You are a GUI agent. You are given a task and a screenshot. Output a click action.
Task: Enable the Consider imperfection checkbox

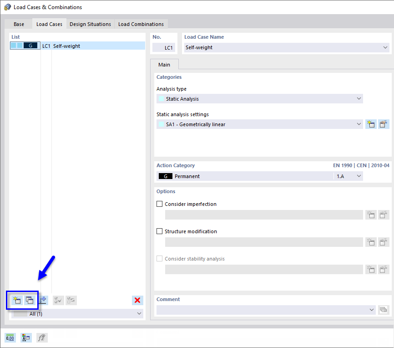[159, 204]
